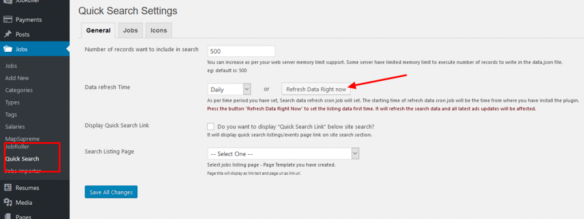Open Add New under Jobs
The height and width of the screenshot is (219, 584).
17,78
